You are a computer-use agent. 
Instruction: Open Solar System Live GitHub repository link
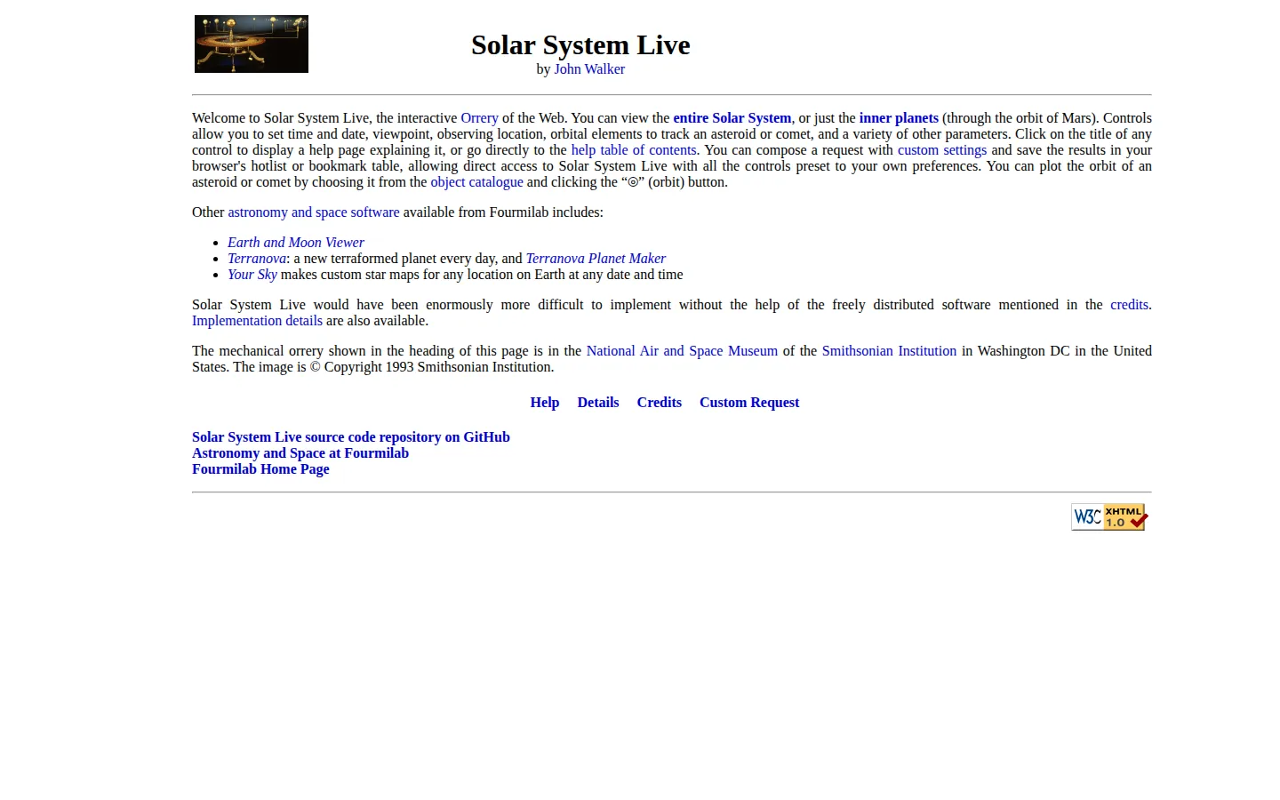coord(351,437)
